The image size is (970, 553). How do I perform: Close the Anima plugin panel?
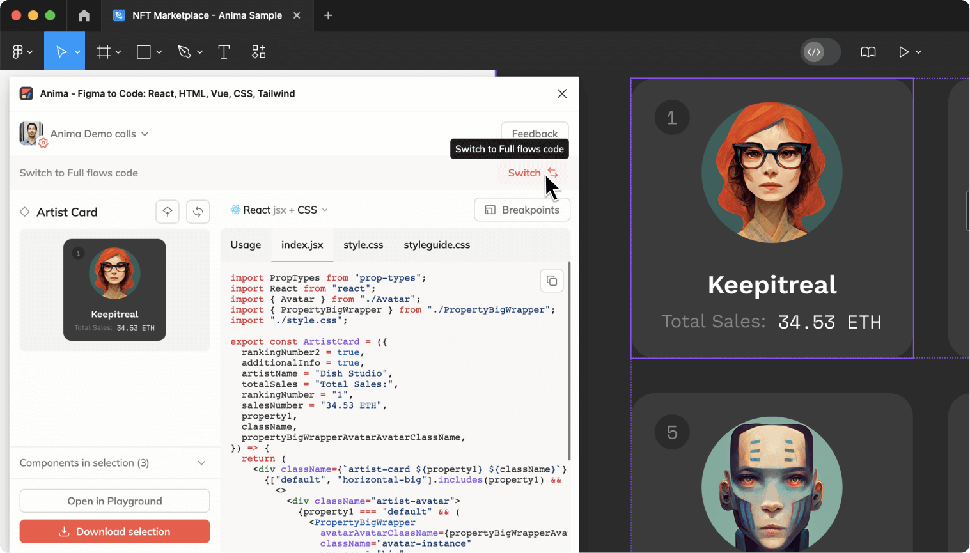(x=562, y=93)
